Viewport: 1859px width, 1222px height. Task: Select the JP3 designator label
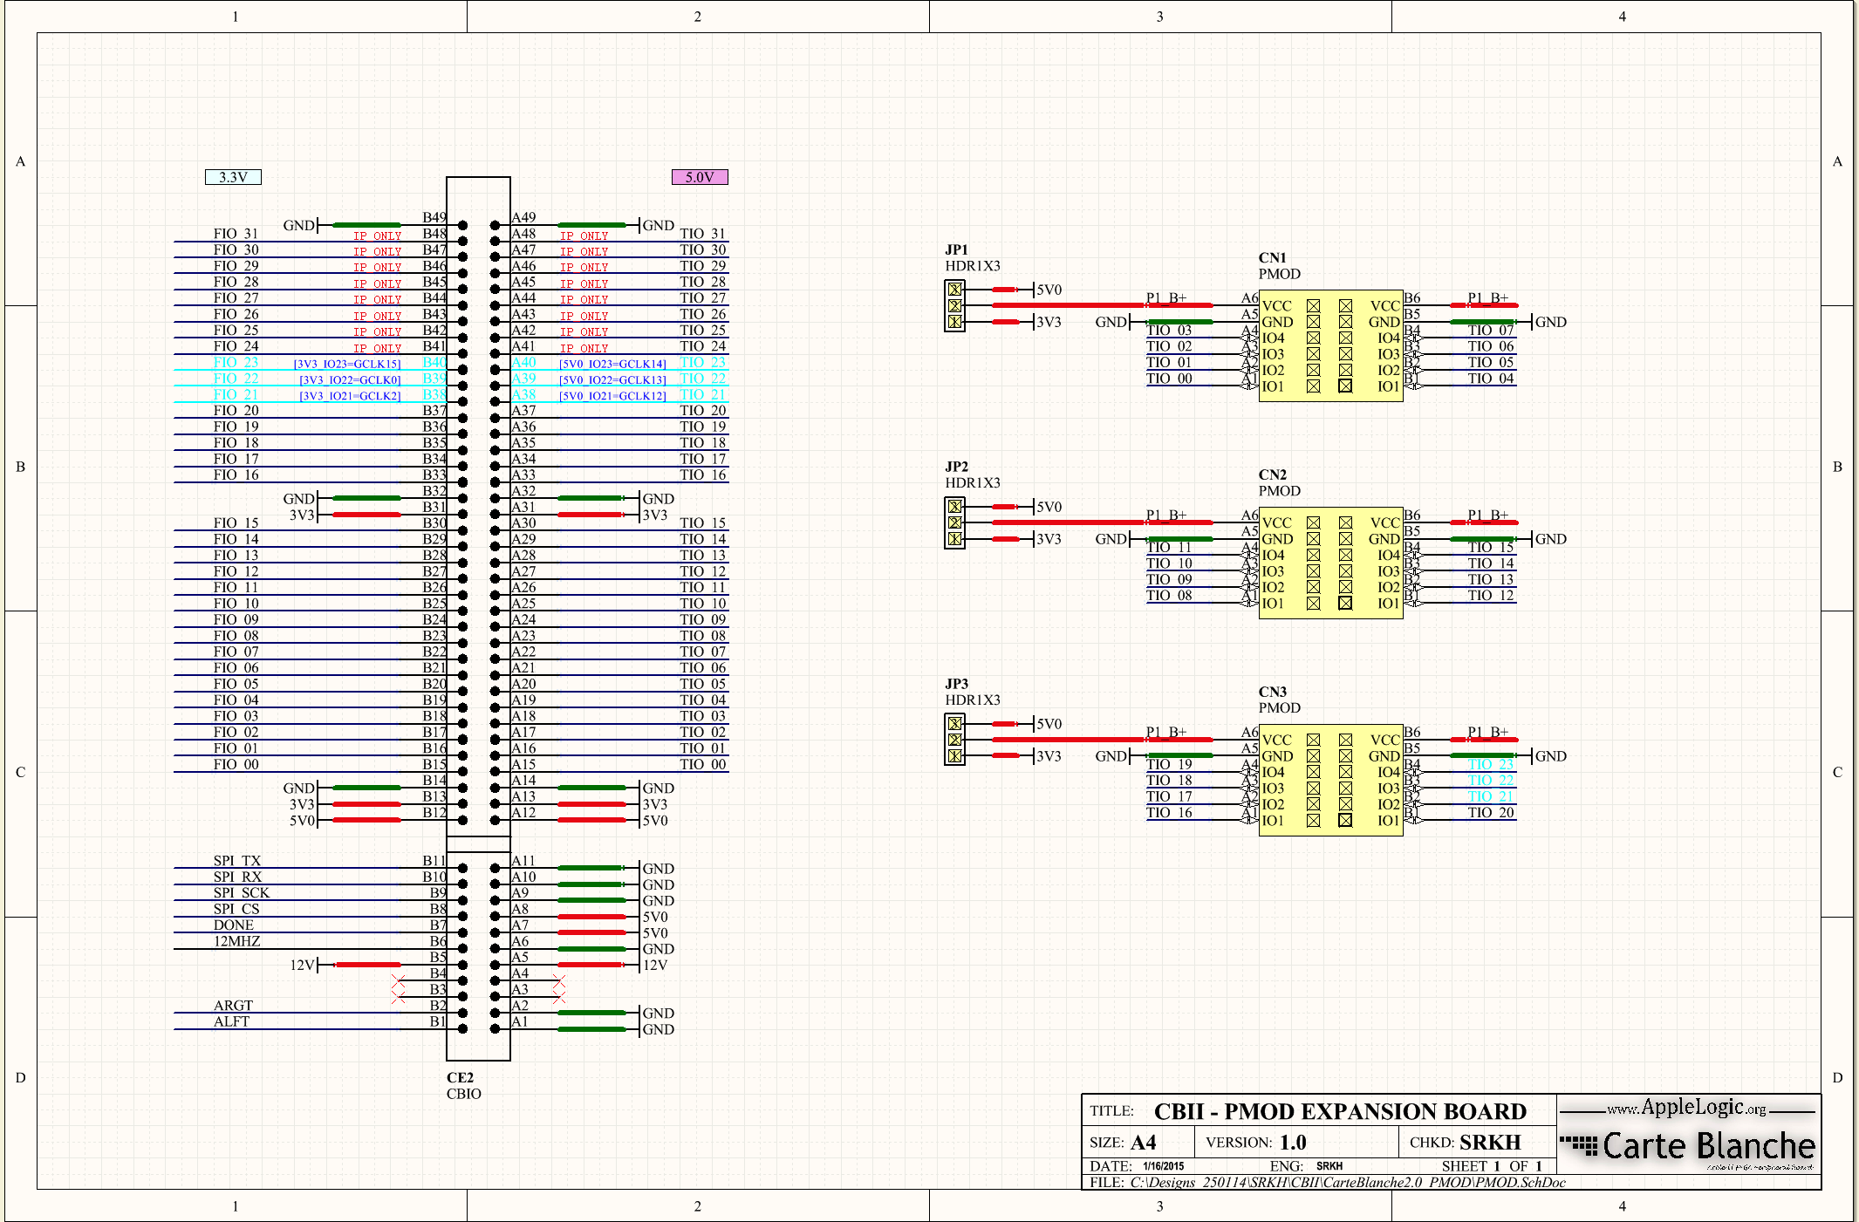point(956,684)
